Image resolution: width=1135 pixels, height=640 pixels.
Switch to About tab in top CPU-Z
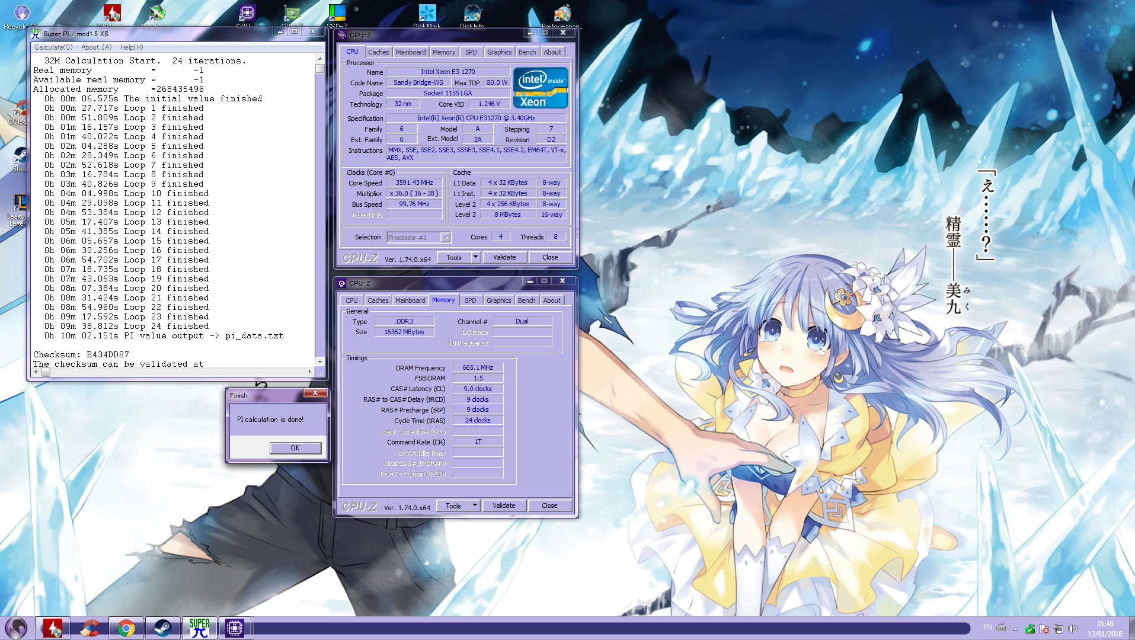(x=552, y=52)
